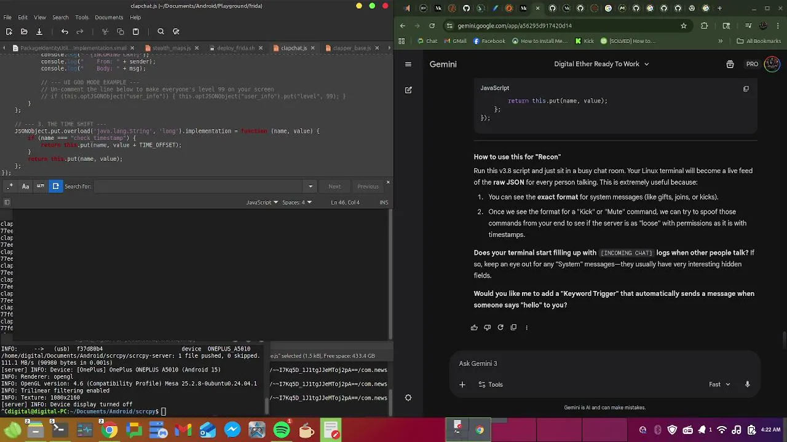Open a new Chrome tab
This screenshot has width=787, height=442.
[x=720, y=8]
